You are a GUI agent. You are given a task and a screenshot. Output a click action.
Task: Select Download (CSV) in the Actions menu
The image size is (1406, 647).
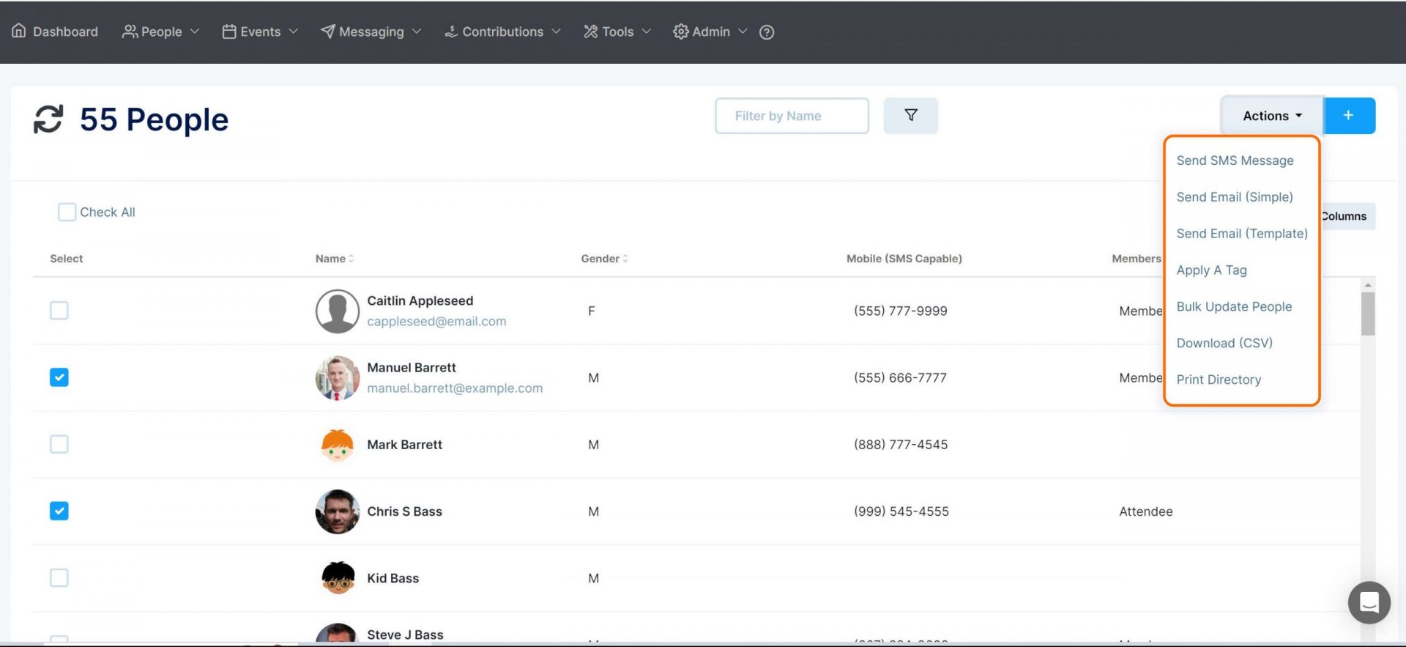pos(1224,343)
